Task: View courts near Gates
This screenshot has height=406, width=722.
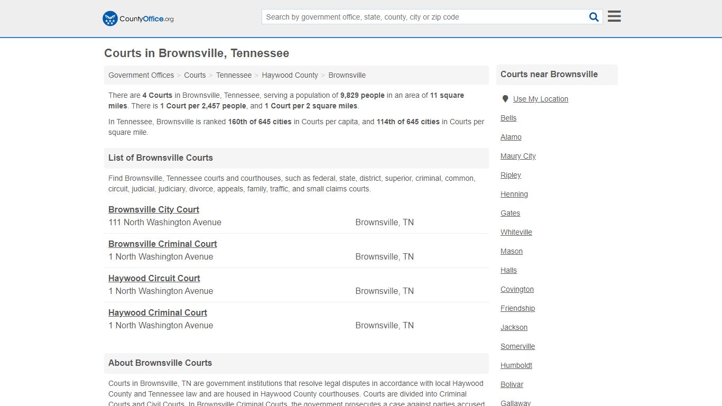Action: pos(510,213)
